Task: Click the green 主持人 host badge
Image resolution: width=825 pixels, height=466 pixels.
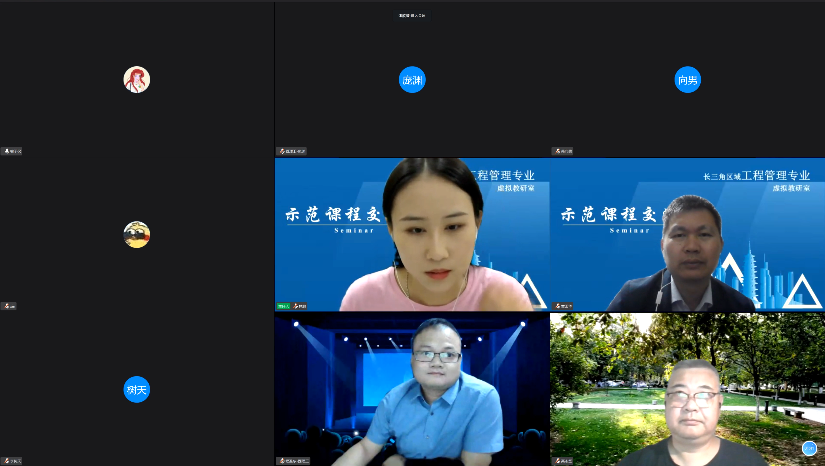Action: pyautogui.click(x=283, y=306)
